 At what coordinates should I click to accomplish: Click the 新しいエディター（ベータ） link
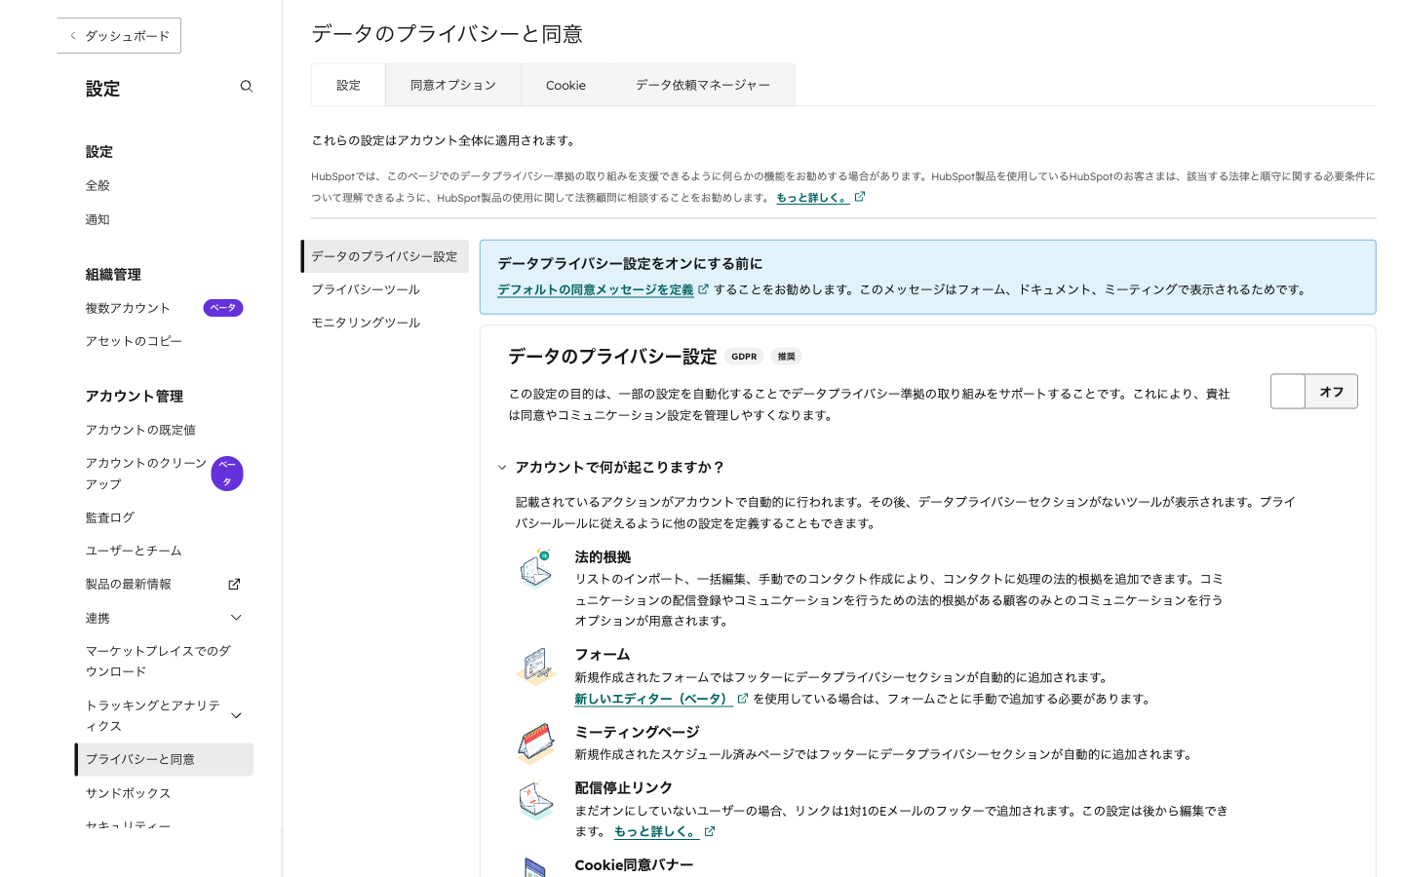click(x=652, y=700)
